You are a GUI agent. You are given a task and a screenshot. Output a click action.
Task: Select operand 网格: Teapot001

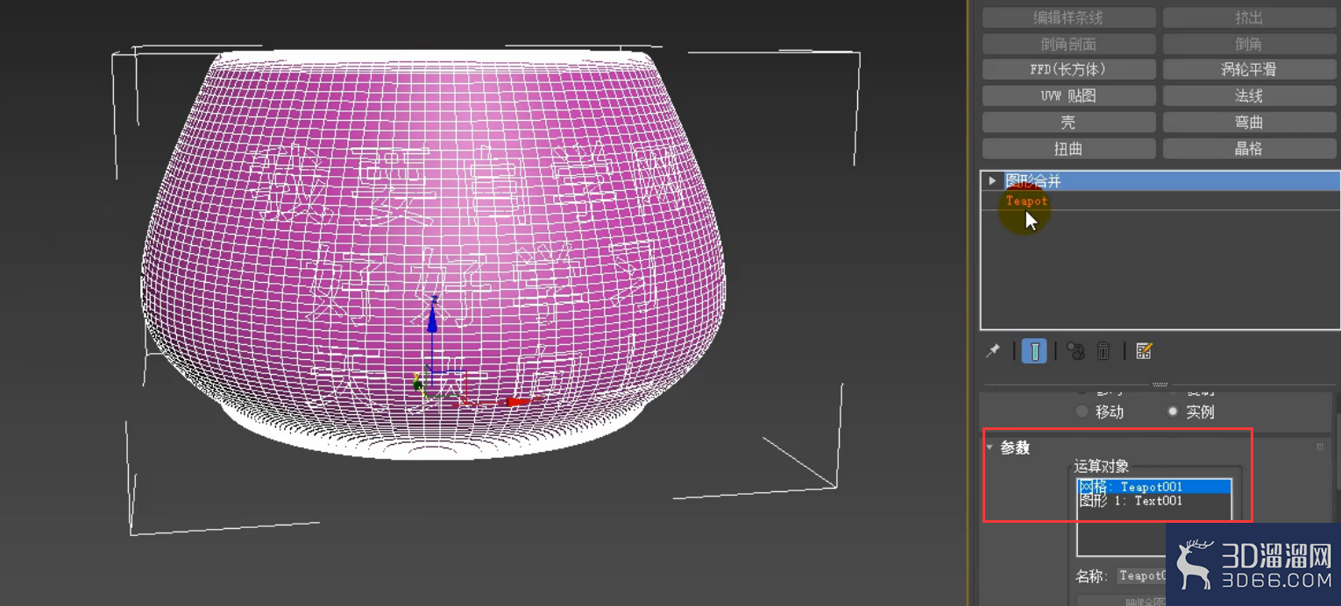click(1153, 487)
